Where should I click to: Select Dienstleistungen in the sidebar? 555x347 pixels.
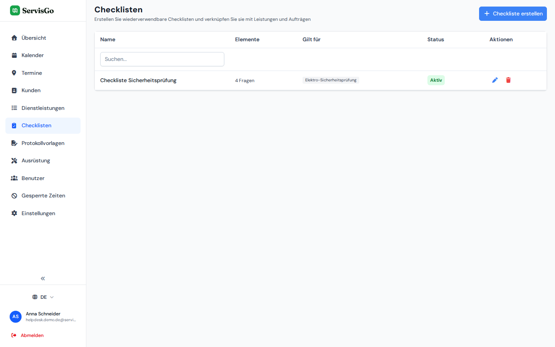coord(43,108)
